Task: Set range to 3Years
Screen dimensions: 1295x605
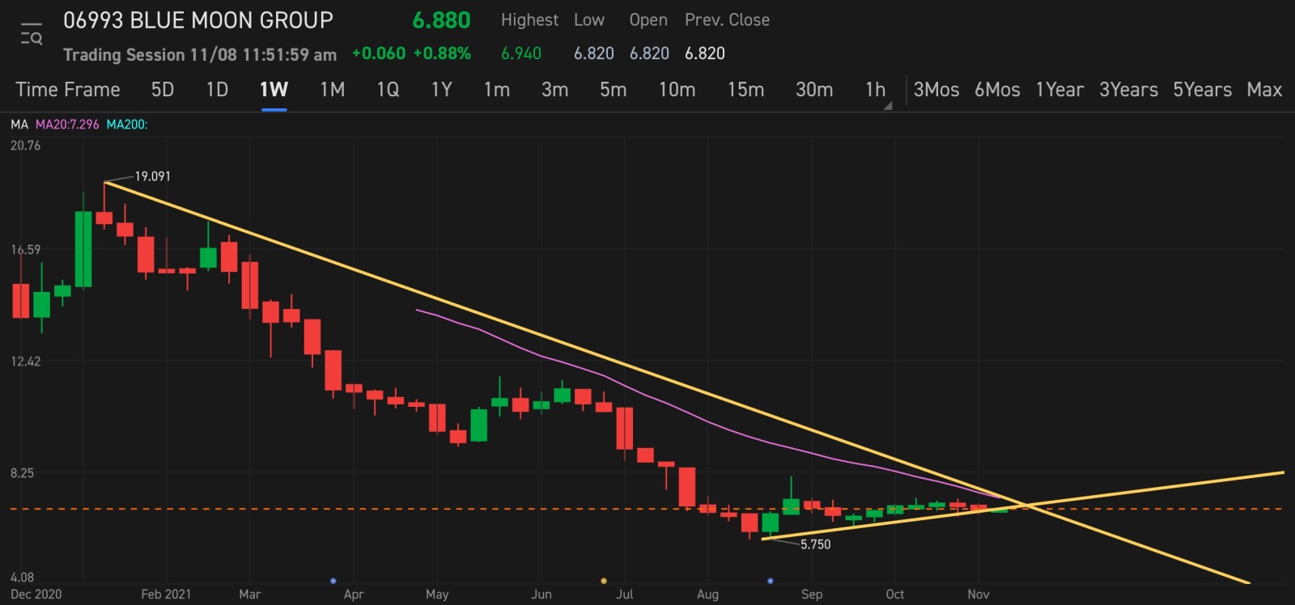Action: click(x=1128, y=90)
